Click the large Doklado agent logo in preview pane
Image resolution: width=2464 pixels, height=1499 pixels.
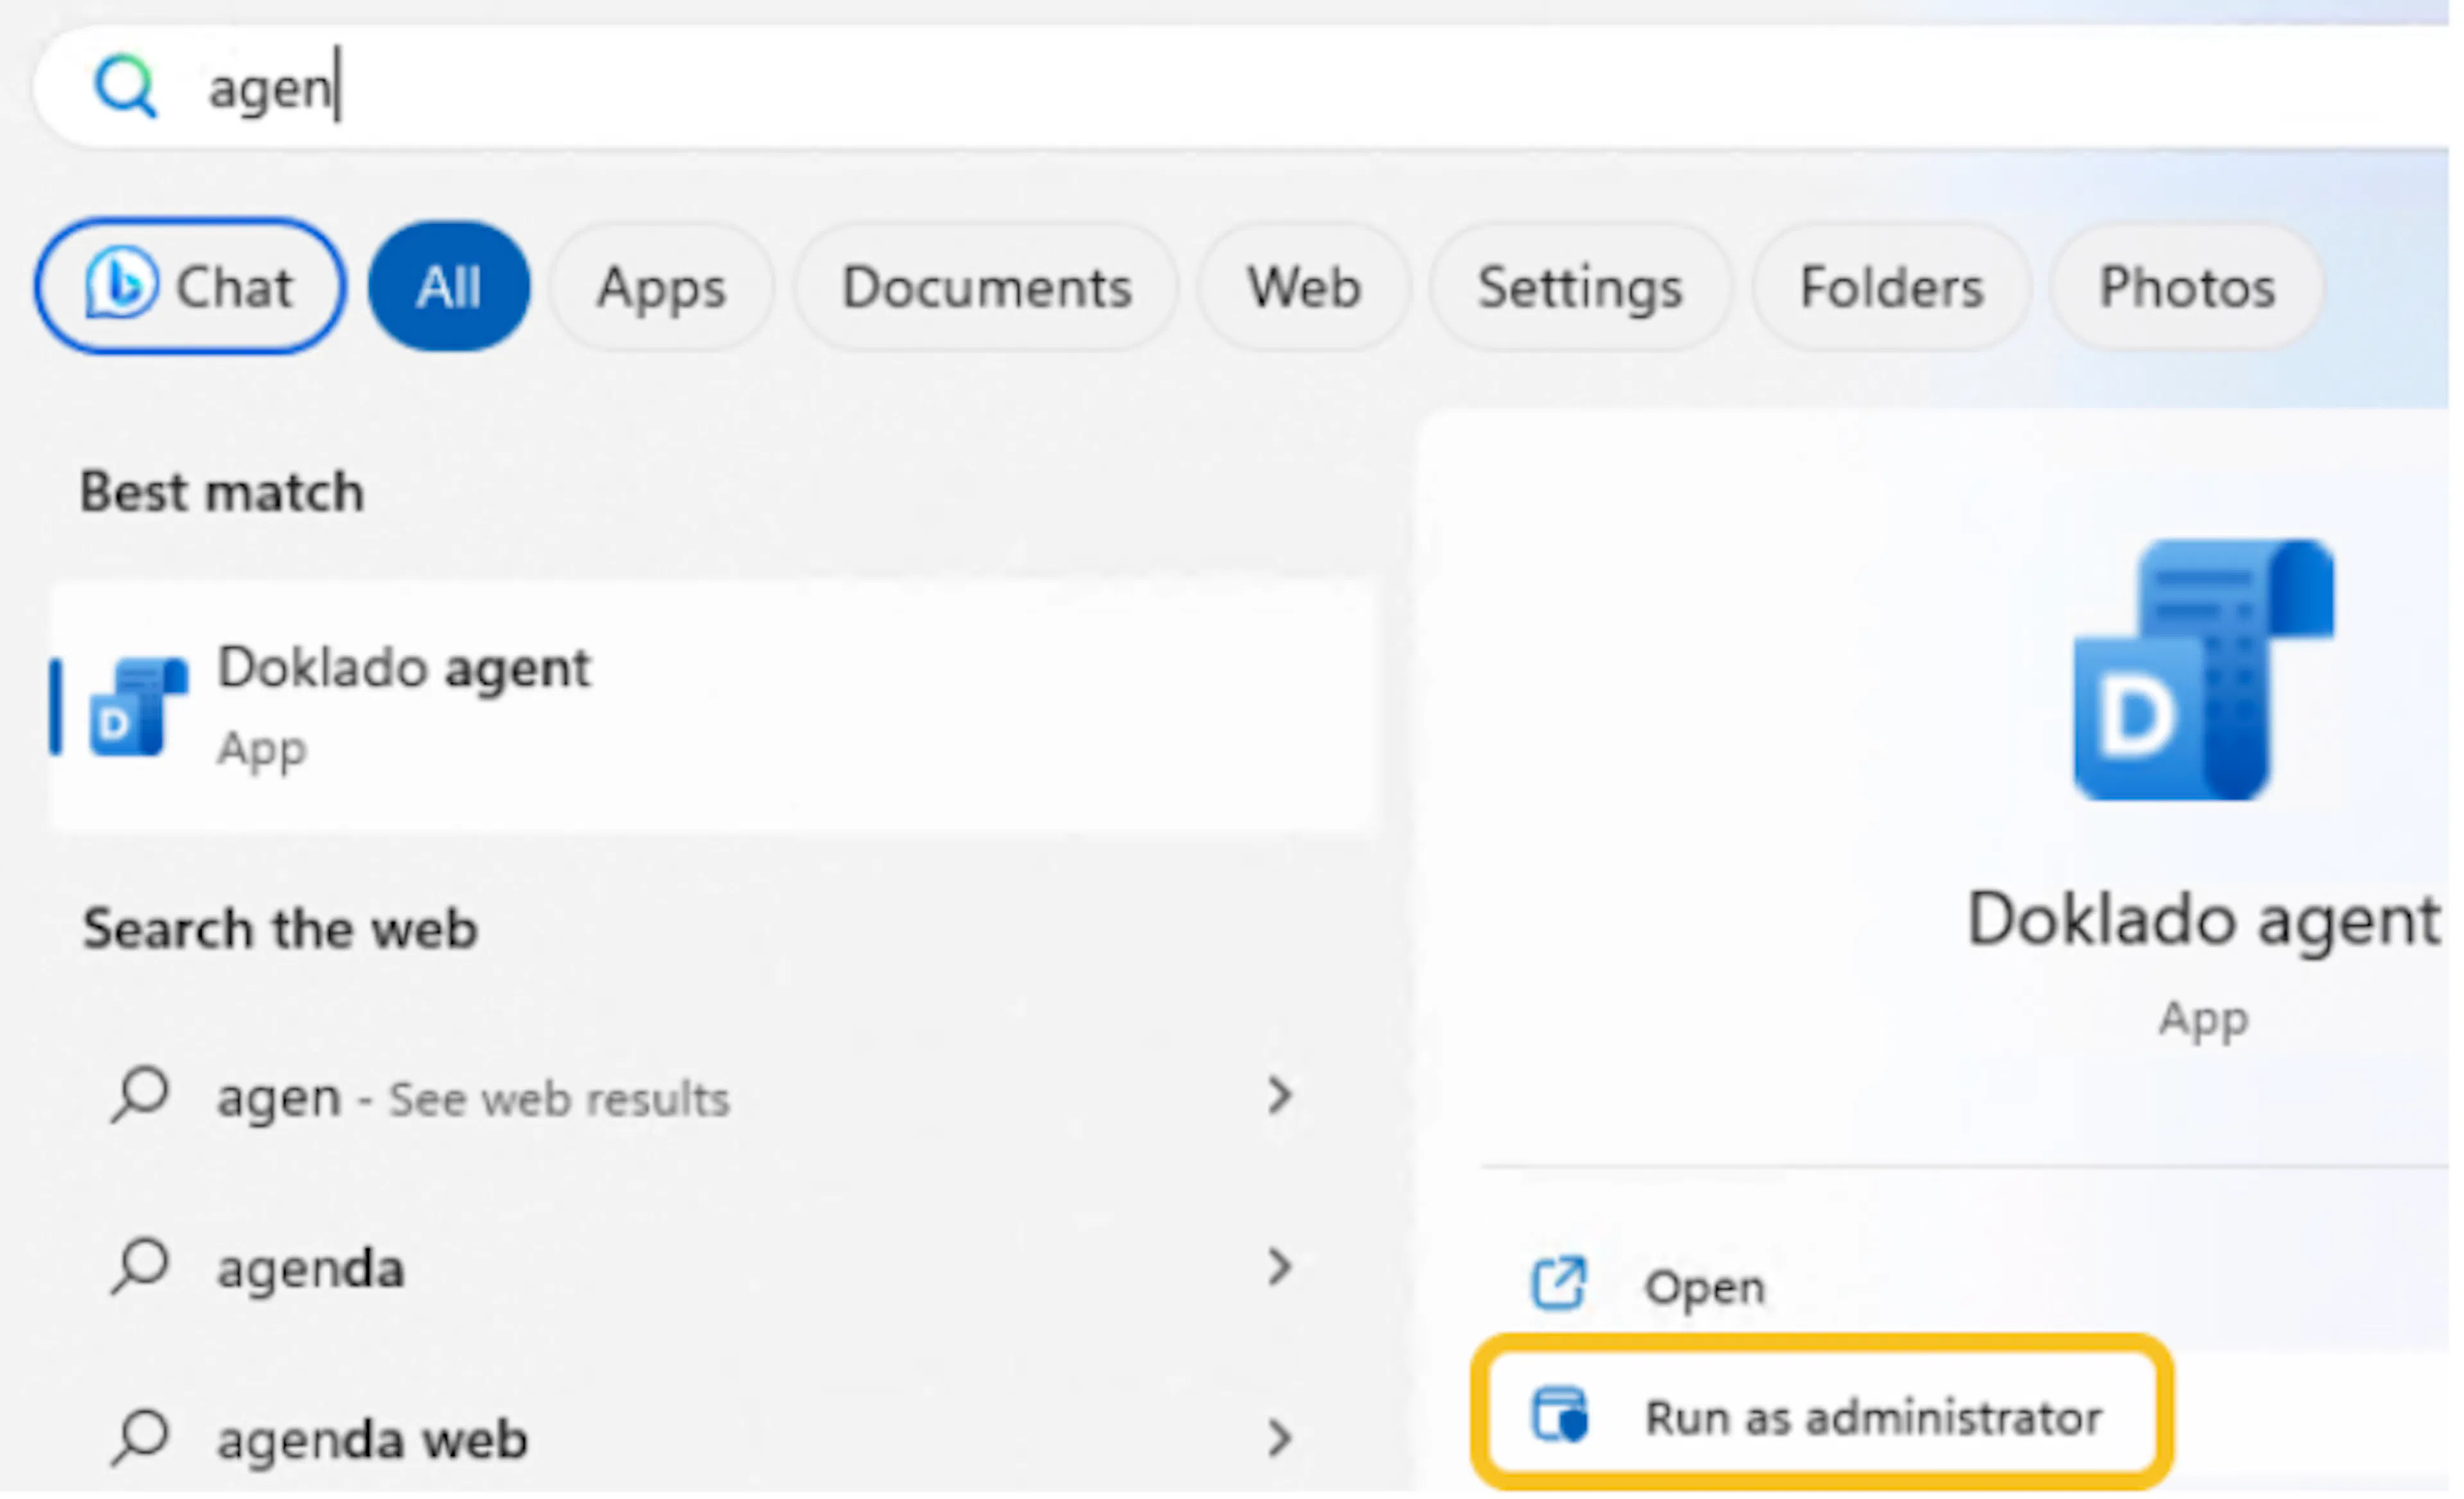pyautogui.click(x=2204, y=670)
